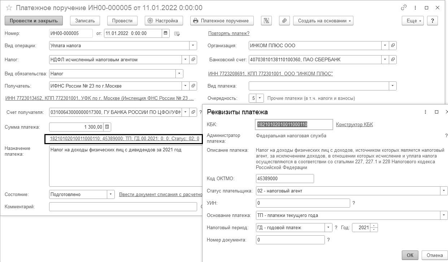
Task: Click Ввести документ списания с расчетного link
Action: click(161, 195)
